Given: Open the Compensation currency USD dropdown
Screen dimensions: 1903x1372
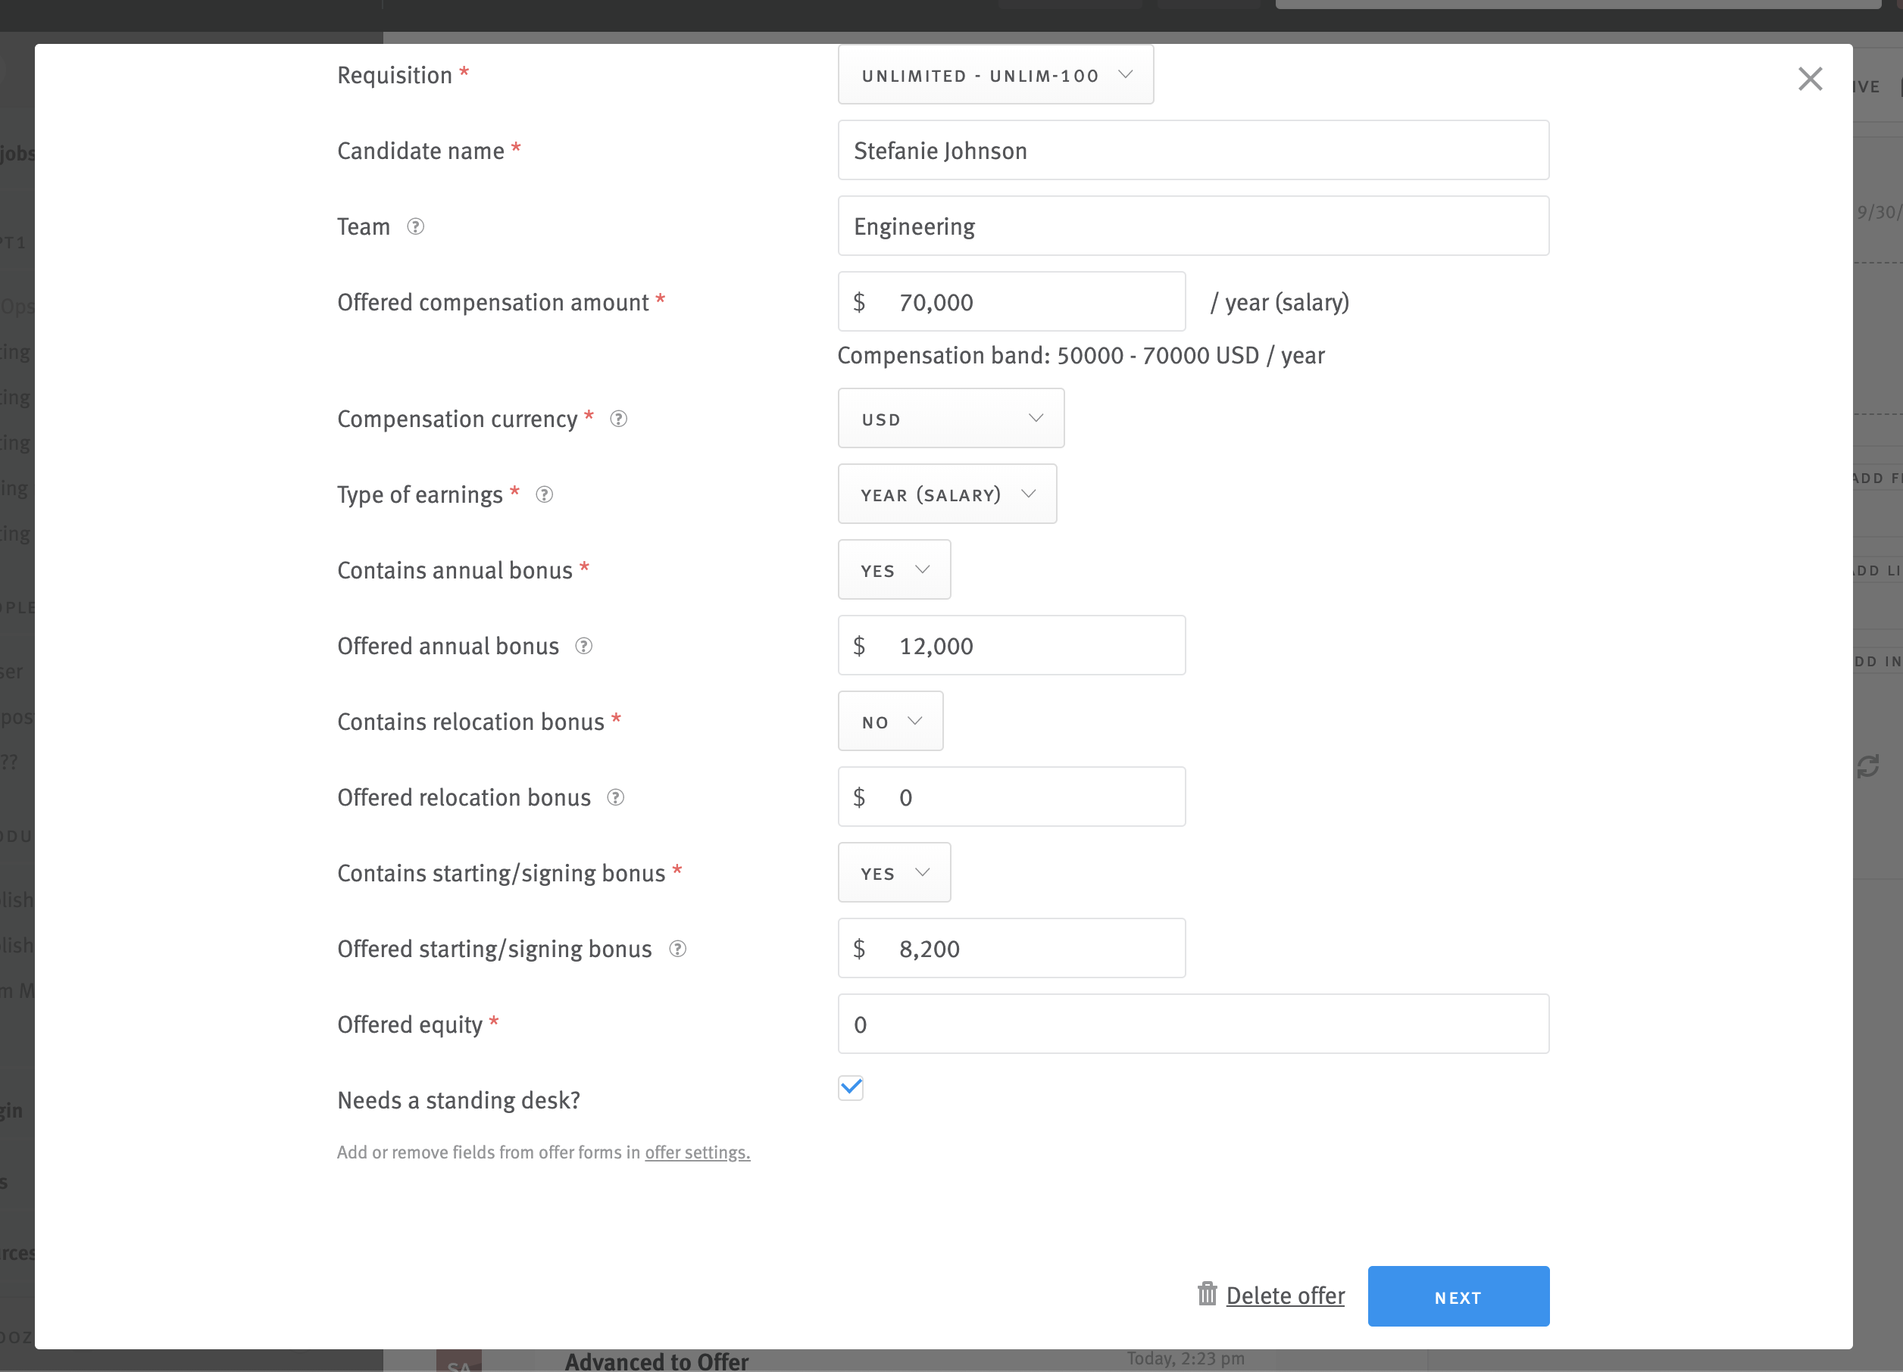Looking at the screenshot, I should [951, 418].
